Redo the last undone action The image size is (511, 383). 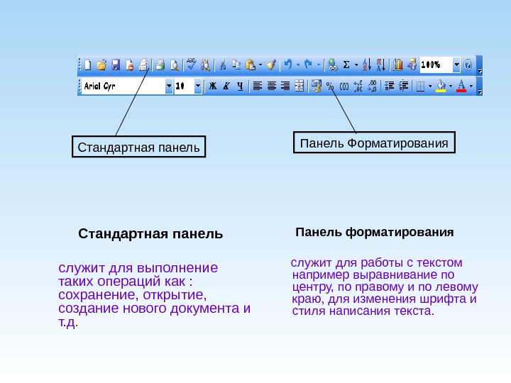coord(308,65)
